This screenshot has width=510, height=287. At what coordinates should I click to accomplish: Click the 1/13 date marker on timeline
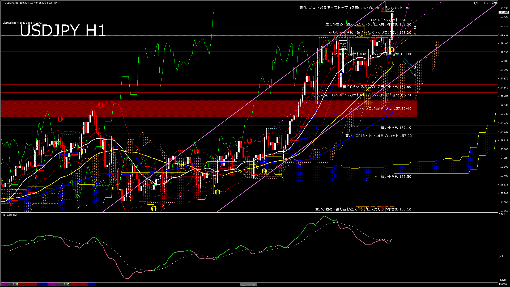(67, 284)
